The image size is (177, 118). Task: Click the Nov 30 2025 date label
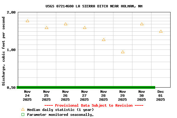coord(142,96)
